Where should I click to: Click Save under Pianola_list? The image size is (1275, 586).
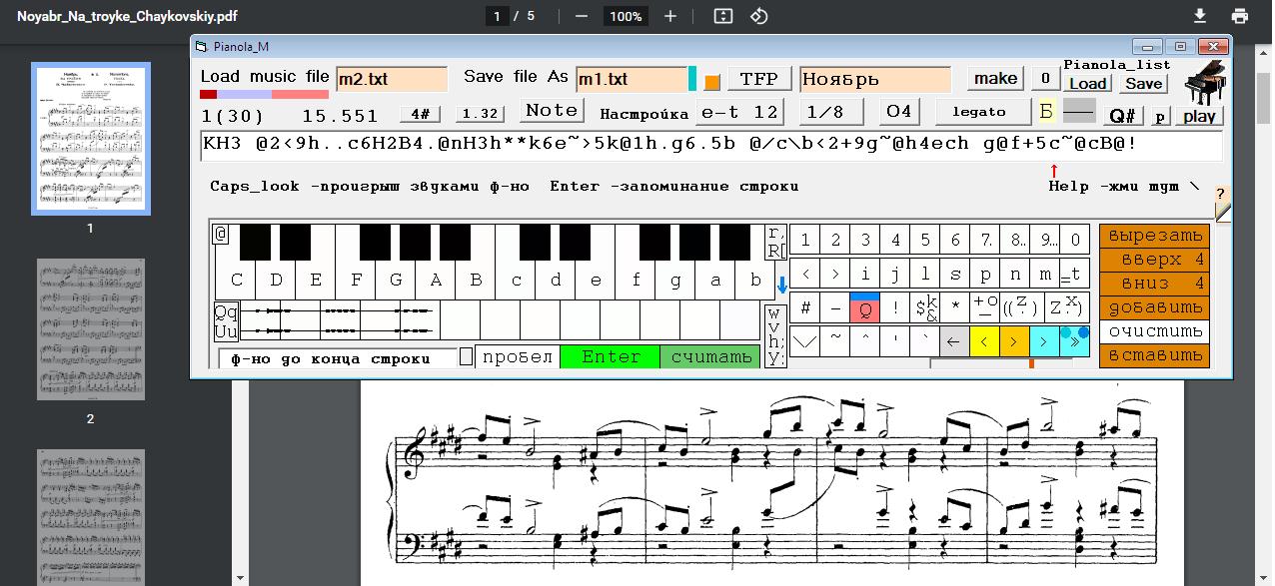[1143, 84]
